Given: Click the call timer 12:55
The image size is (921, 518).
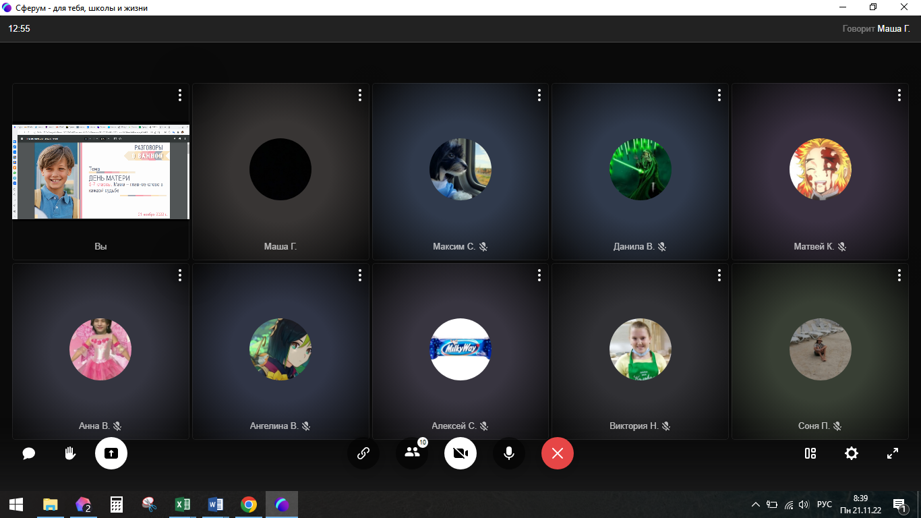Looking at the screenshot, I should 19,29.
